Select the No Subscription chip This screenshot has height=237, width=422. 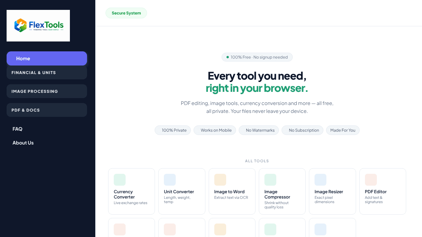coord(302,130)
